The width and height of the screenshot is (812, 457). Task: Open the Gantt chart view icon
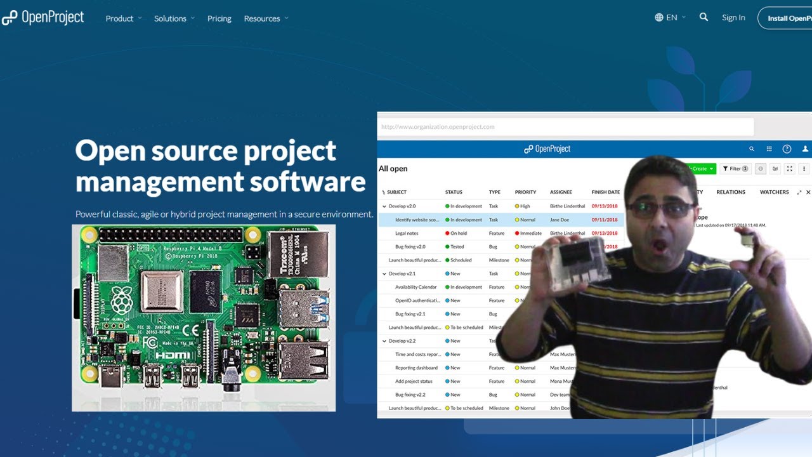[775, 169]
